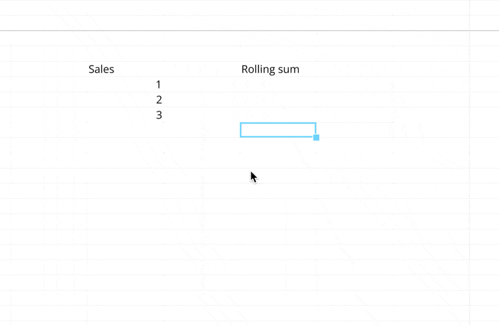Click inside the blue-outlined selected cell

[x=278, y=130]
